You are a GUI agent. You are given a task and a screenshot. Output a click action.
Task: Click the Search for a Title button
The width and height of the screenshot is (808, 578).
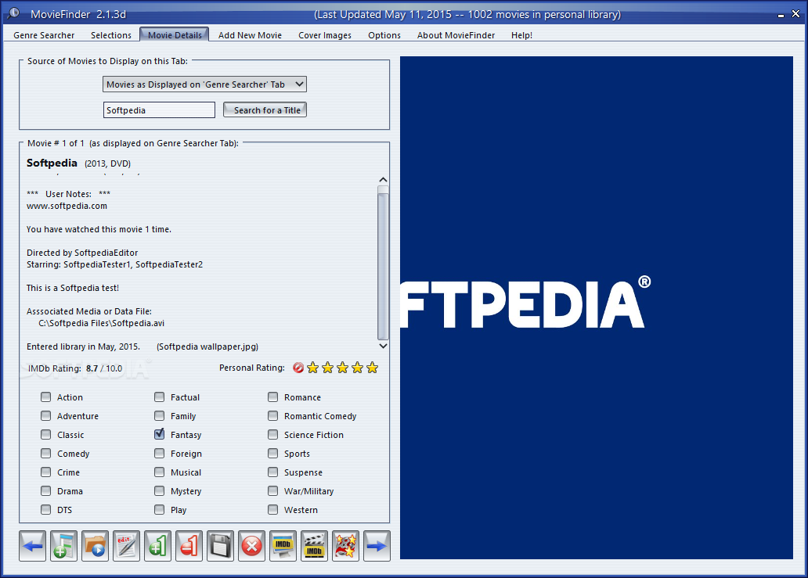[265, 109]
